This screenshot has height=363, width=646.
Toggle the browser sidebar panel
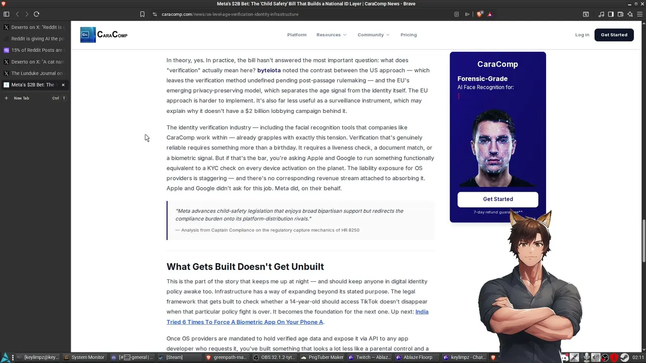611,14
